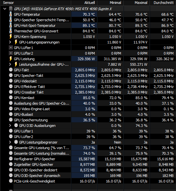Select the GPU-Temperatur sensor label
Viewport: 176px width, 191px height.
coord(27,14)
